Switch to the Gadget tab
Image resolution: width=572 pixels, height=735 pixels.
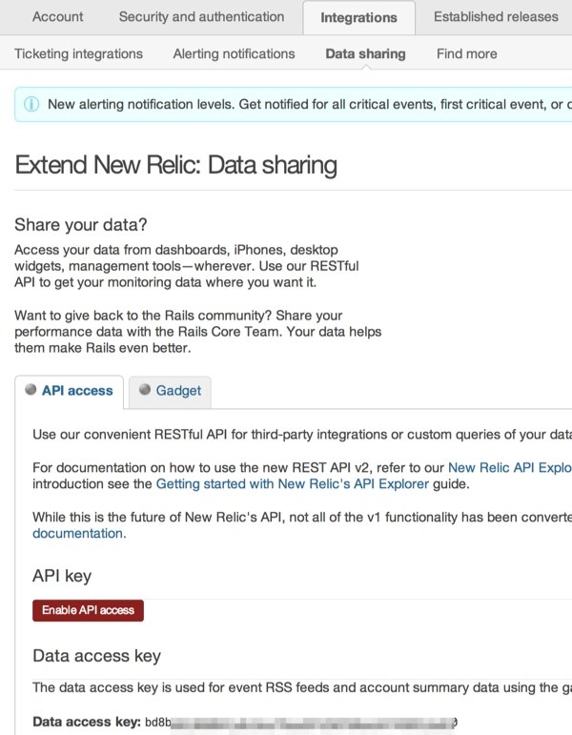(171, 392)
